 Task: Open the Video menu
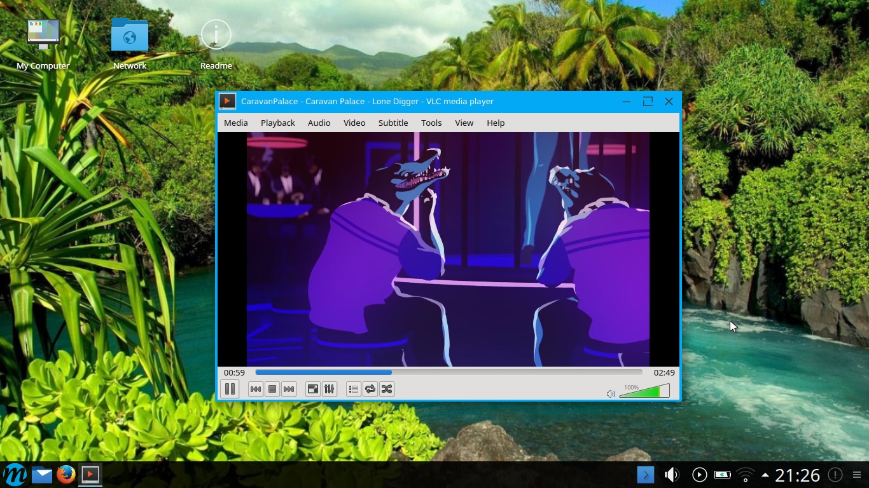click(354, 123)
